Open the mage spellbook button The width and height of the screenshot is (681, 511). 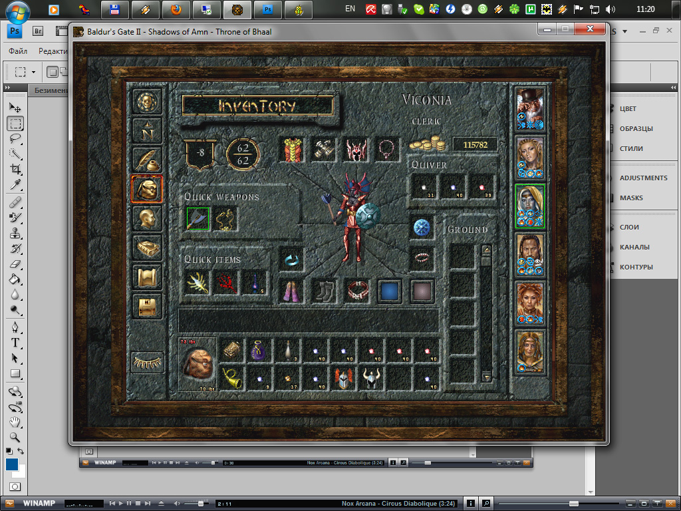(x=147, y=248)
